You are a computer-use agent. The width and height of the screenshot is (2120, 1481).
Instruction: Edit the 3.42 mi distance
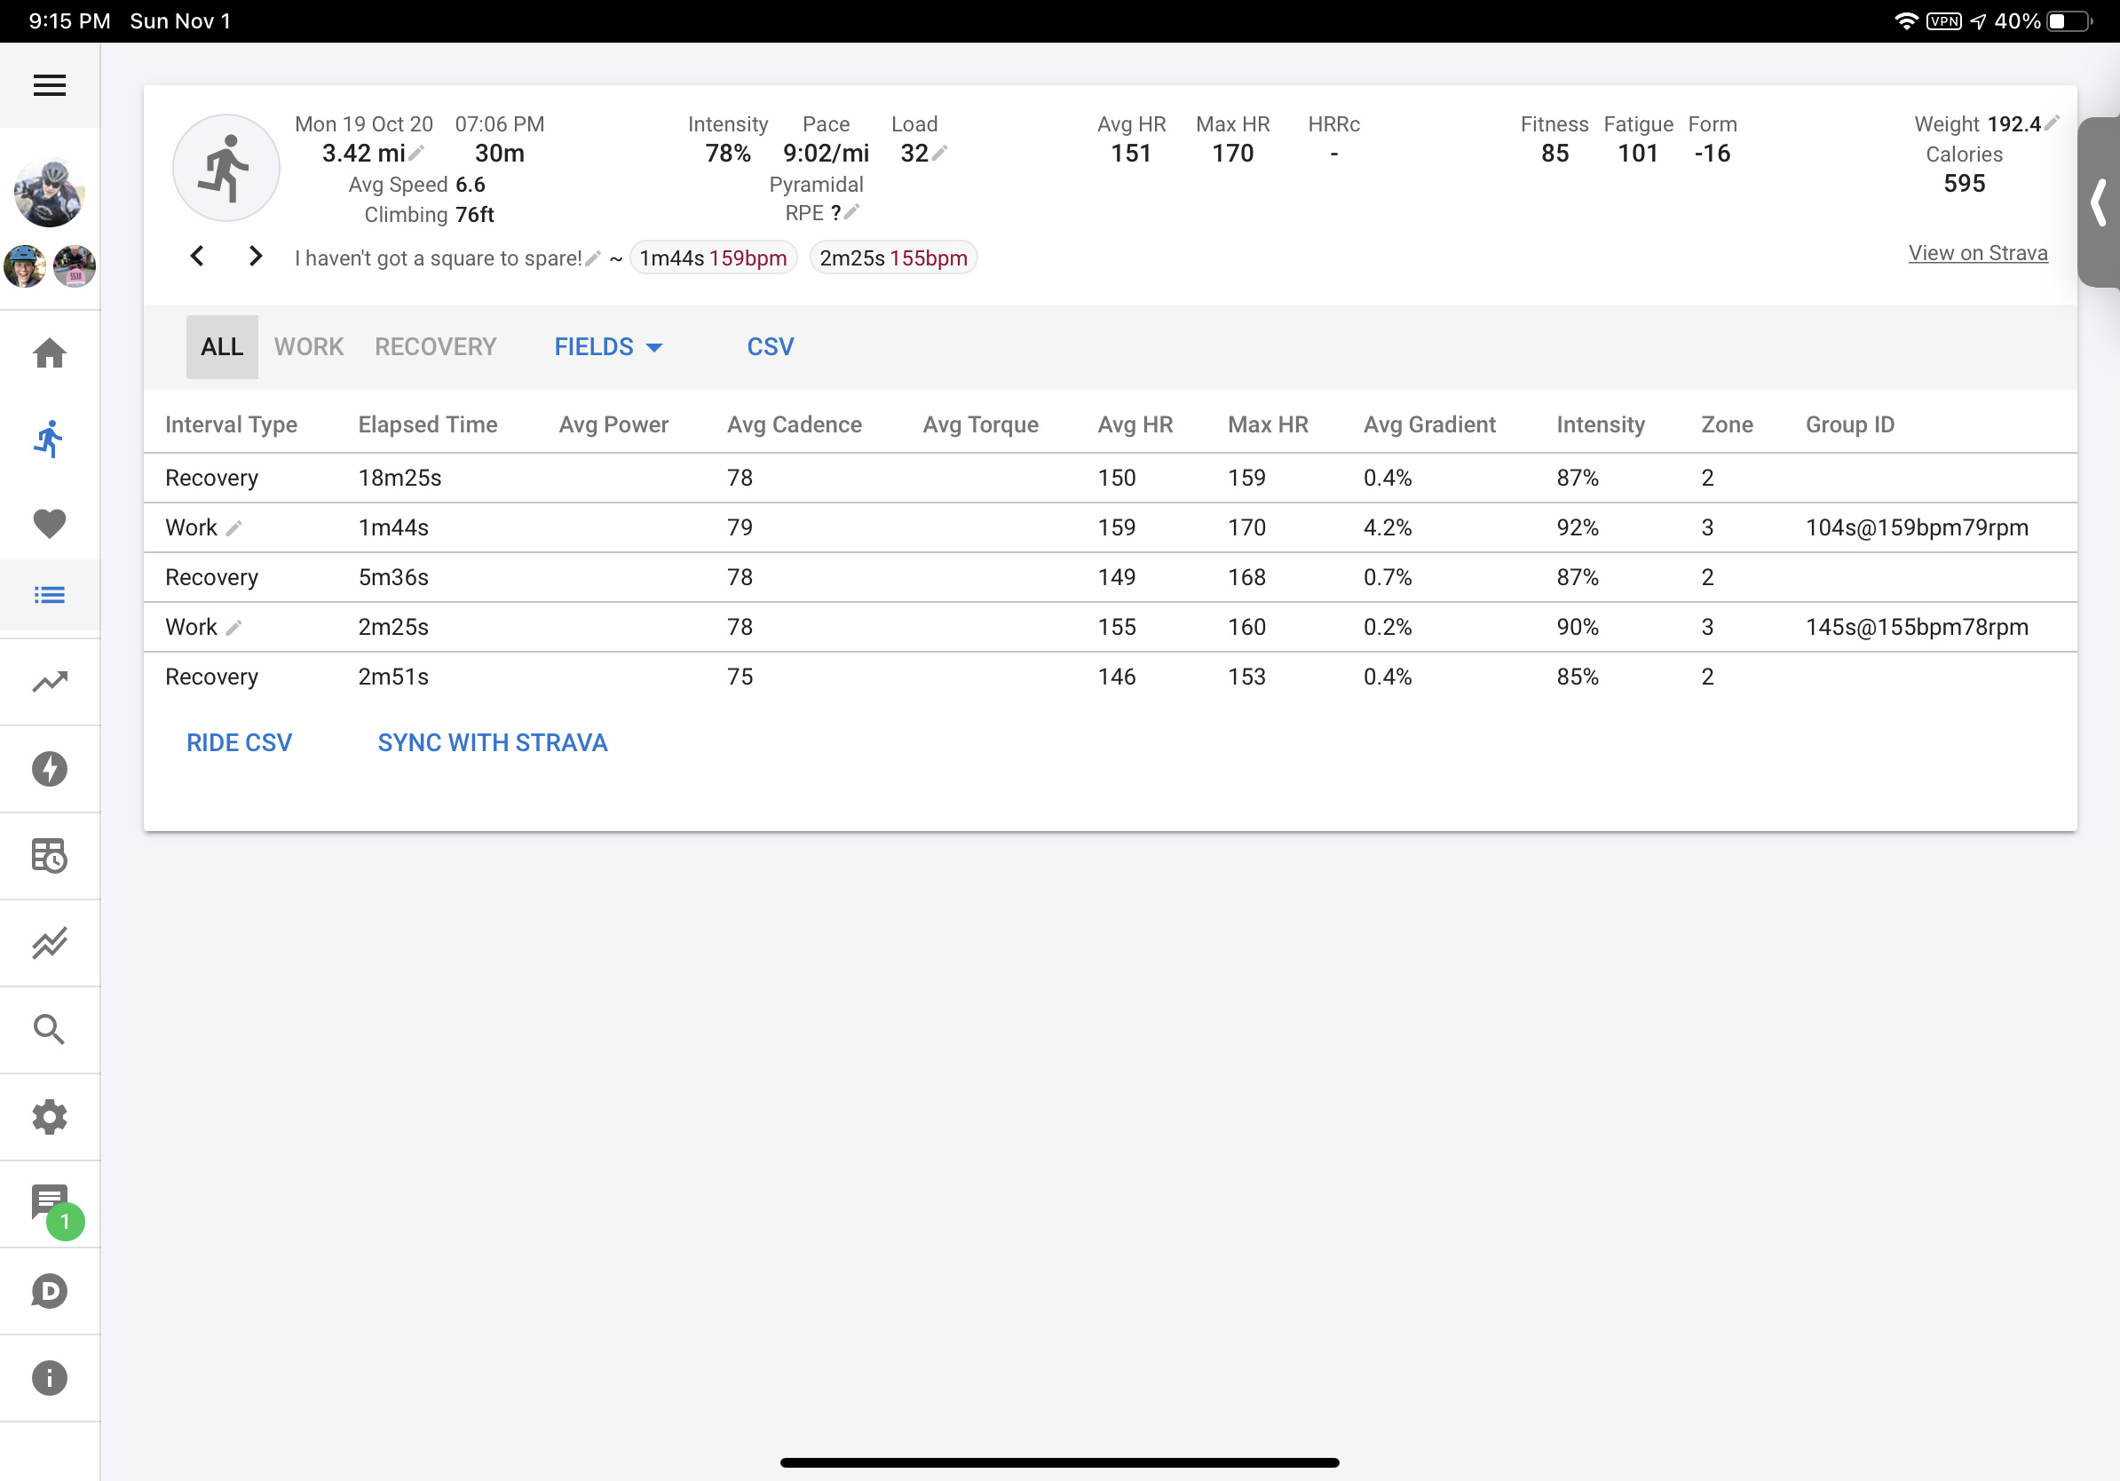pyautogui.click(x=416, y=152)
